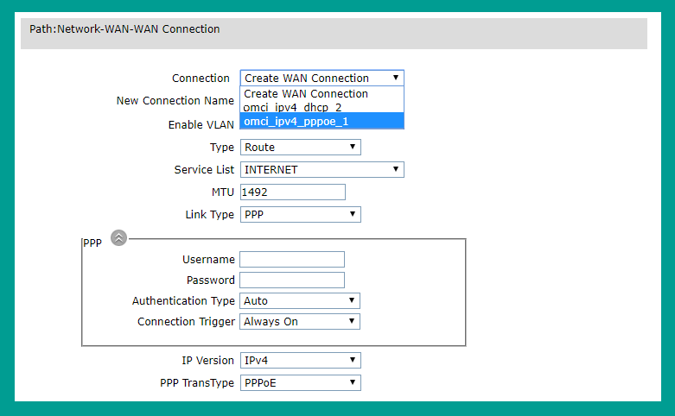
Task: Click the Service List dropdown arrow
Action: coord(396,169)
